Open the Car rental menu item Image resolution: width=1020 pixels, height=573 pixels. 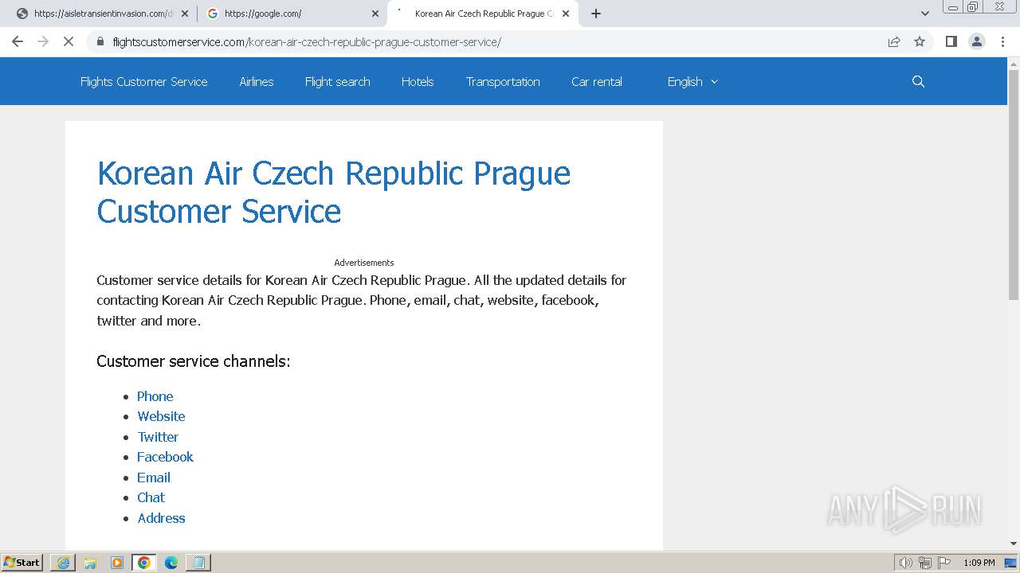click(x=597, y=81)
